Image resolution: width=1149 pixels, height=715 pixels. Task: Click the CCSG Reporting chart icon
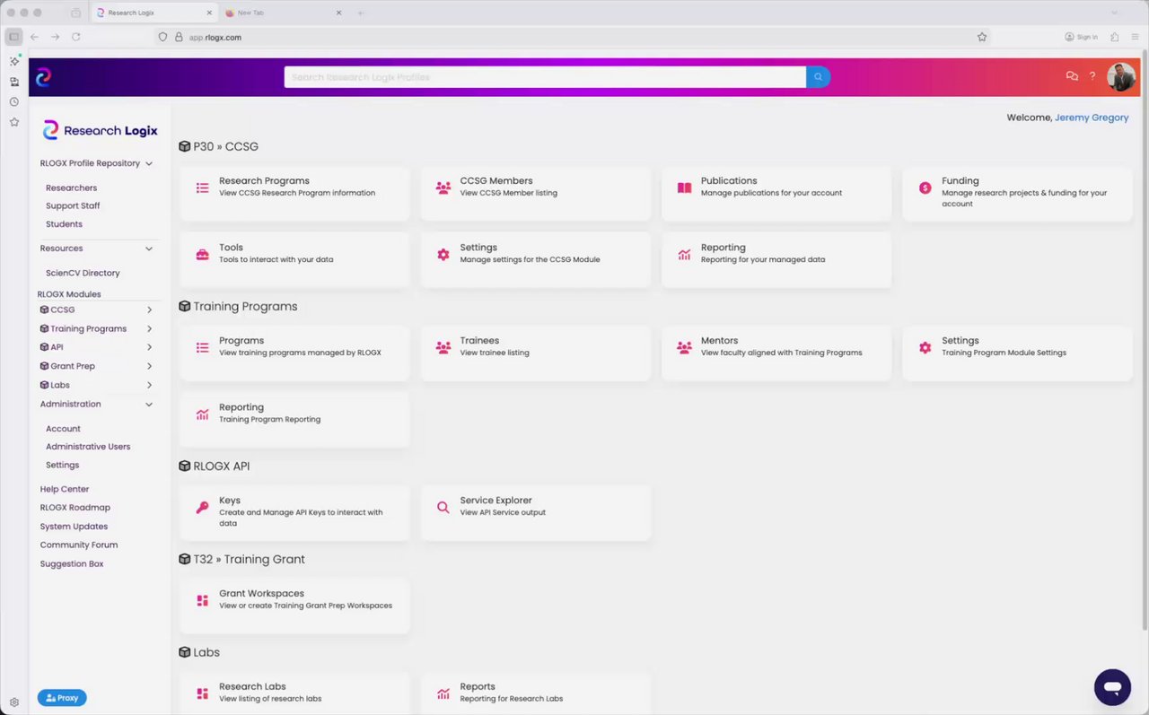684,255
